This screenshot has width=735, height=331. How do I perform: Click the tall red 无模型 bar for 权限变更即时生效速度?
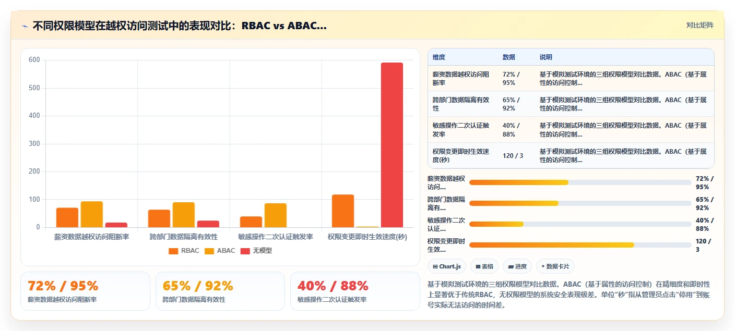coord(392,145)
